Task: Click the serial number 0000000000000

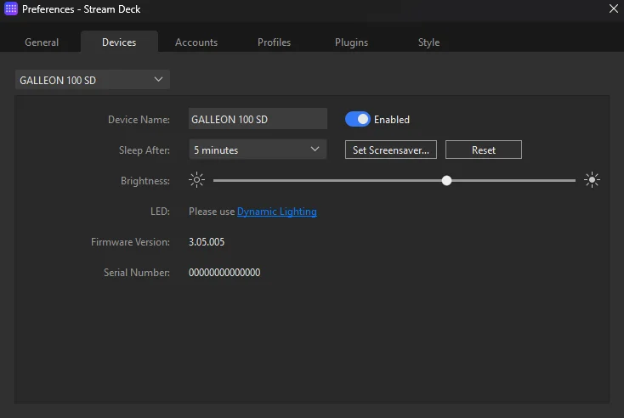Action: click(224, 273)
